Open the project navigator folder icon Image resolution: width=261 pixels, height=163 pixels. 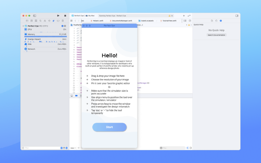tap(27, 21)
